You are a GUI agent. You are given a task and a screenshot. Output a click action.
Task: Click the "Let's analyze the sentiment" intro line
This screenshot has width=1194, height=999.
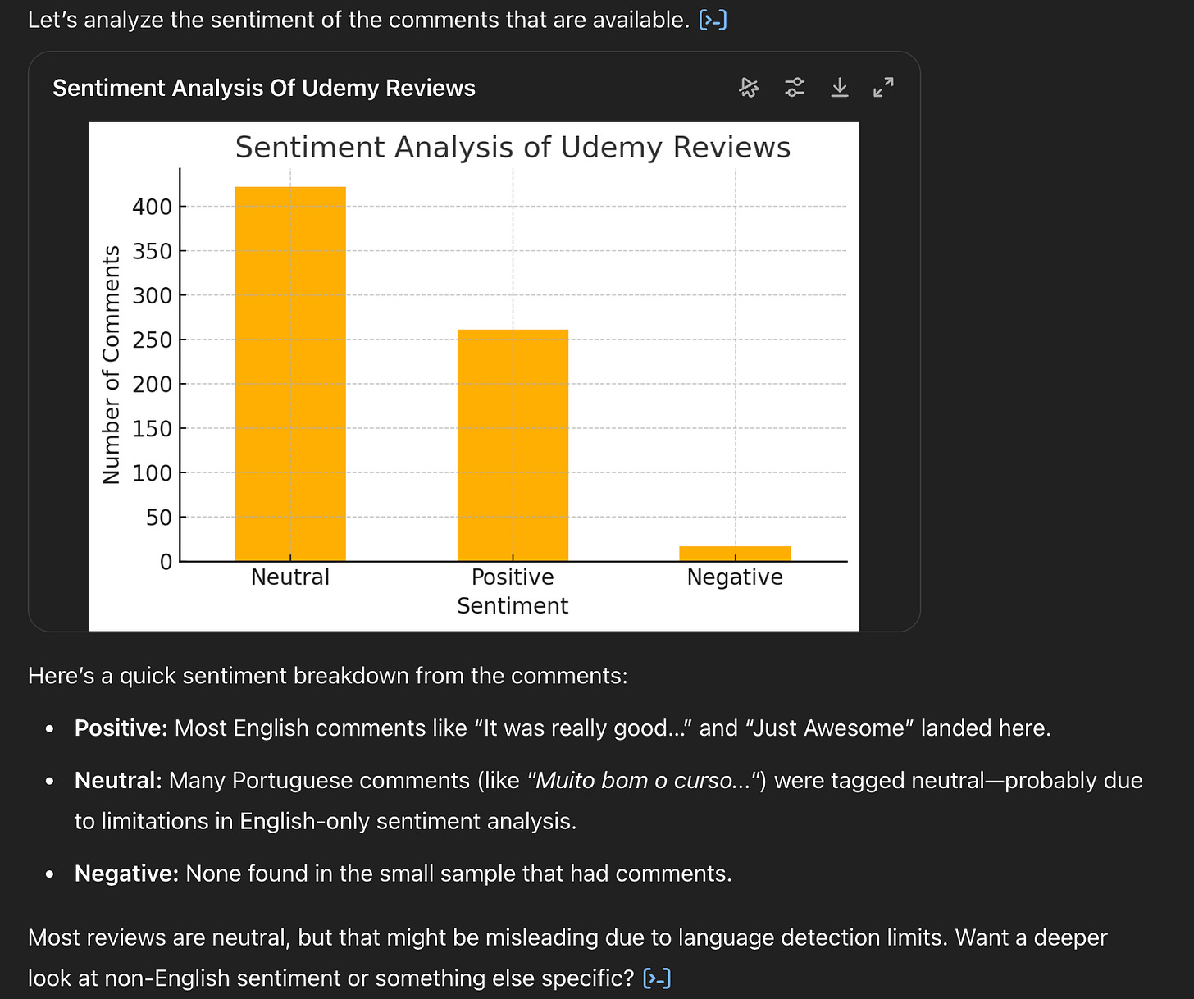click(358, 20)
